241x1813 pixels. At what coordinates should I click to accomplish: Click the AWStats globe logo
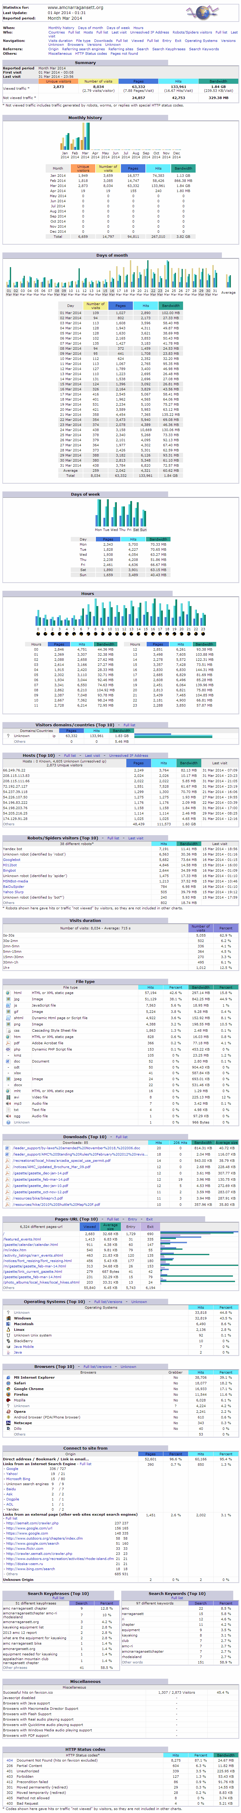tap(203, 12)
